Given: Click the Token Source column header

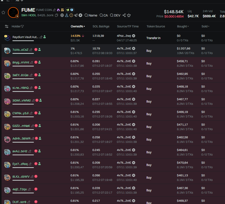Looking at the screenshot, I should (x=156, y=26).
